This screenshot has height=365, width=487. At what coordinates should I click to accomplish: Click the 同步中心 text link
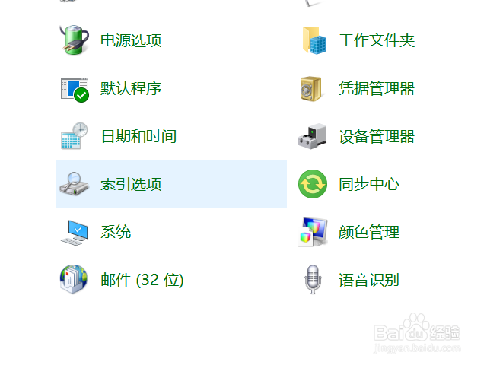[369, 184]
